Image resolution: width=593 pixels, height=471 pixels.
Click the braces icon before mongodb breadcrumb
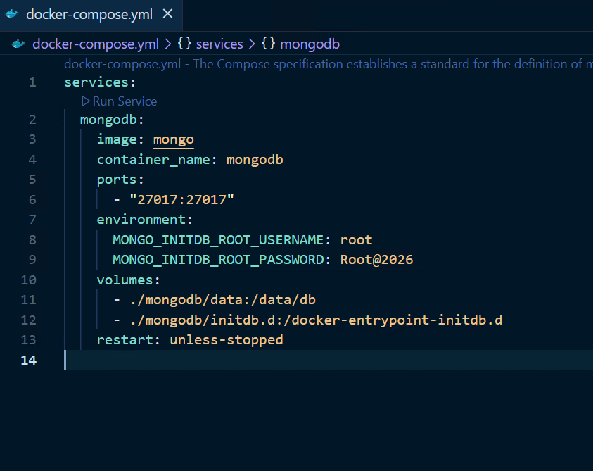268,44
